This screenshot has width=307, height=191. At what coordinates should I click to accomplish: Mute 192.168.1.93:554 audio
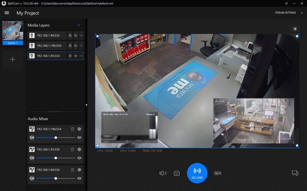pos(32,158)
